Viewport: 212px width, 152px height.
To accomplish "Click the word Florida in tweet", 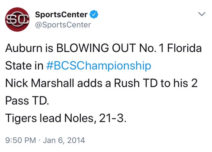I will pyautogui.click(x=185, y=48).
